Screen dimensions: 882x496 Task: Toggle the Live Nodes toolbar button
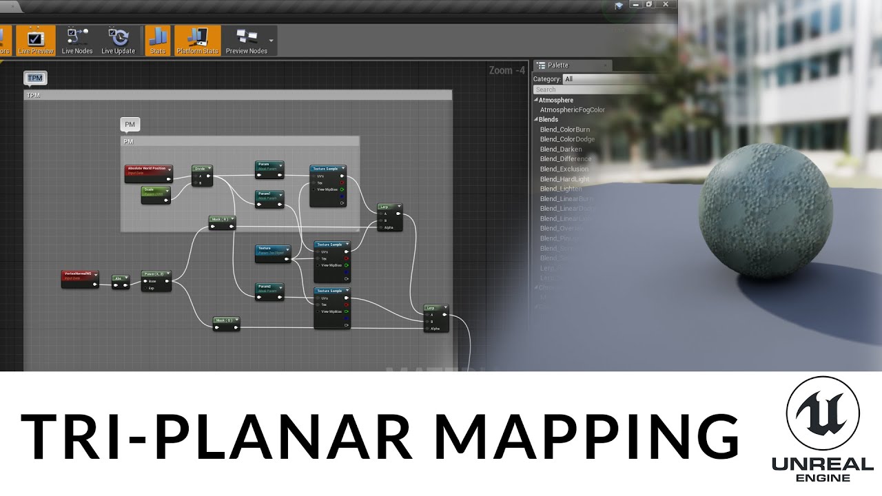pos(77,41)
